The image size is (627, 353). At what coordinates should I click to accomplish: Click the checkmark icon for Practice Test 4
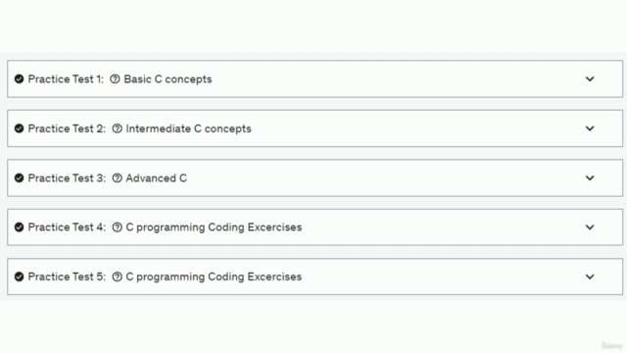(x=19, y=227)
